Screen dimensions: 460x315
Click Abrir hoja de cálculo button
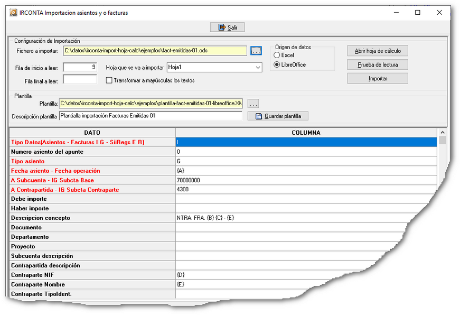pyautogui.click(x=378, y=51)
